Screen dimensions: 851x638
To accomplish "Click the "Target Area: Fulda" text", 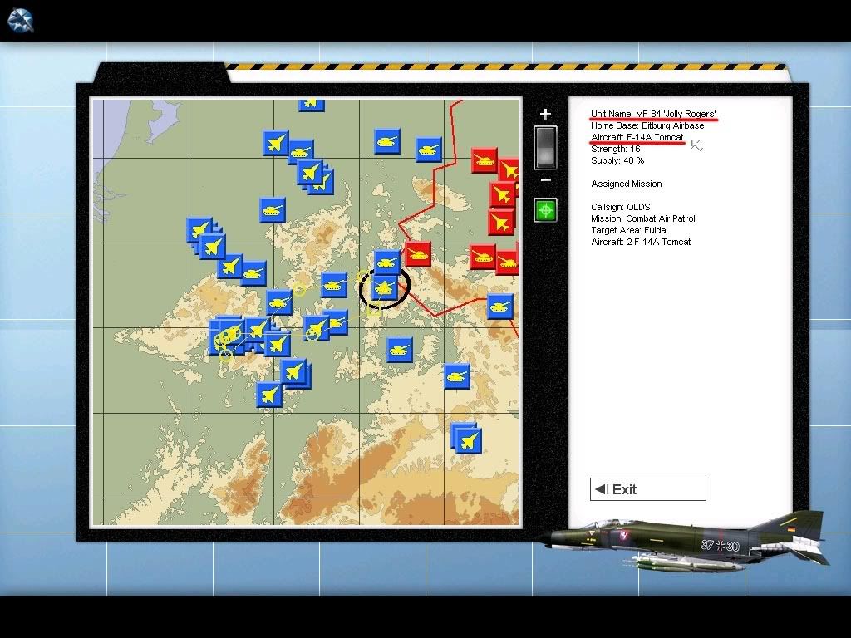I will [x=628, y=230].
